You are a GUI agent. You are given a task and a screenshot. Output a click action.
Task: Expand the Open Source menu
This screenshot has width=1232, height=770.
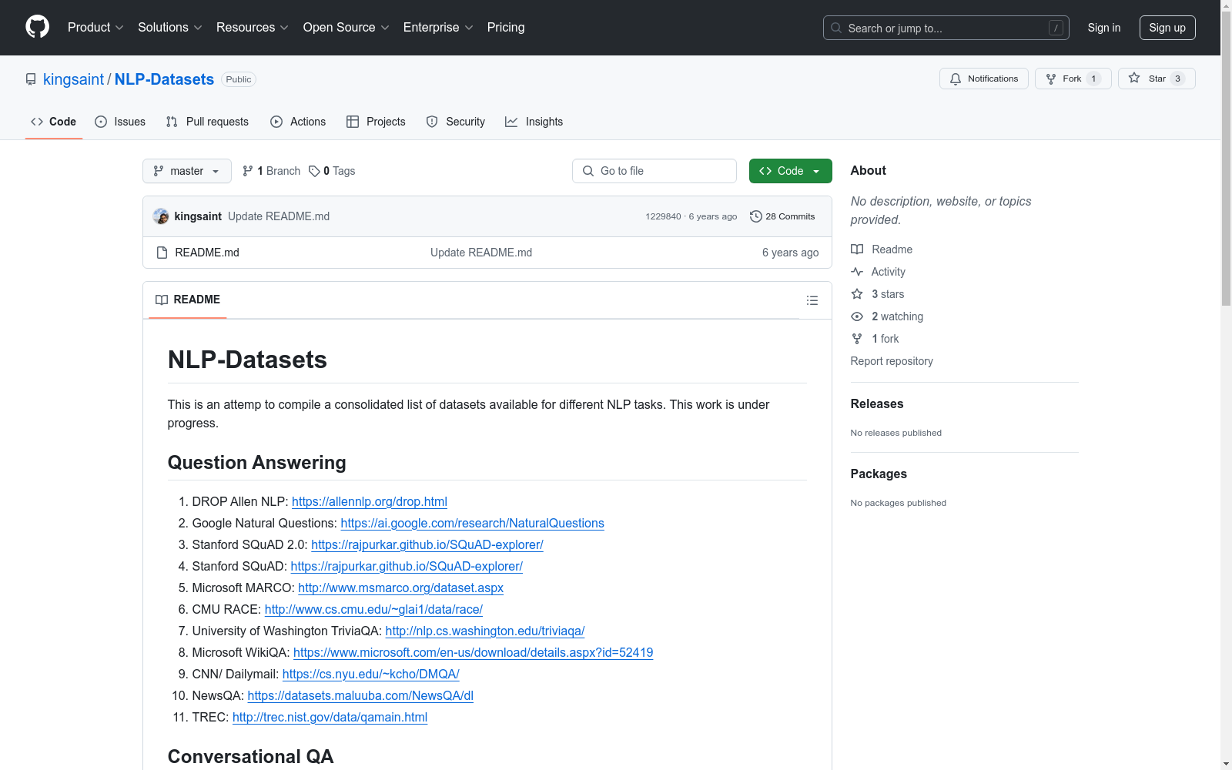coord(346,28)
